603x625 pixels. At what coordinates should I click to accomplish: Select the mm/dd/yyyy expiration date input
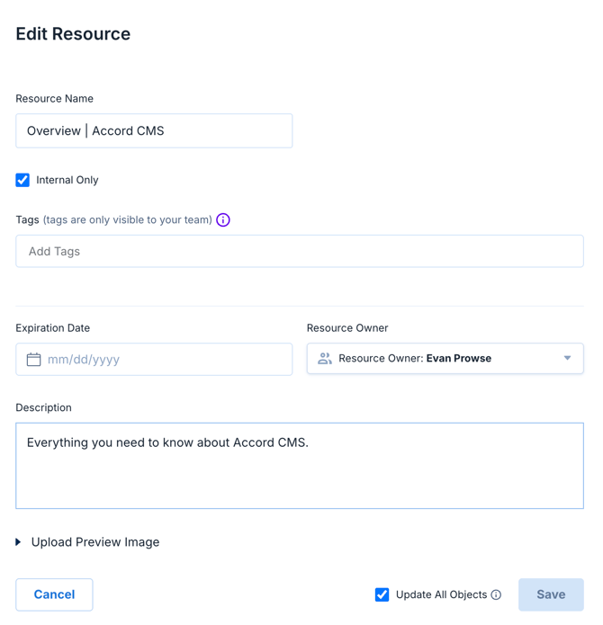click(x=162, y=360)
